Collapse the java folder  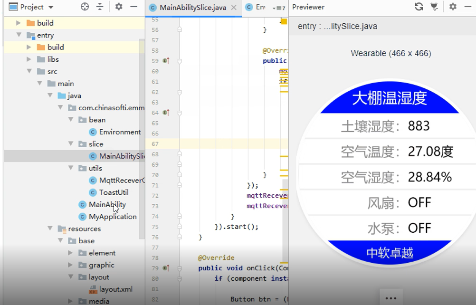(50, 95)
